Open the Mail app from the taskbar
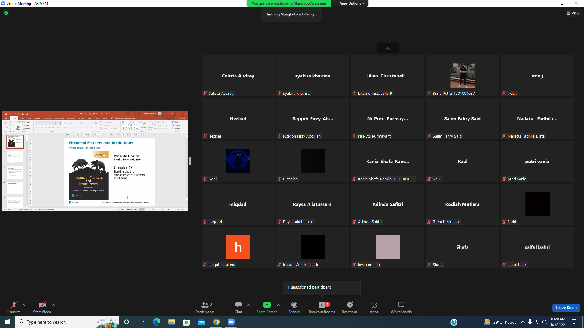The height and width of the screenshot is (328, 584). tap(201, 322)
